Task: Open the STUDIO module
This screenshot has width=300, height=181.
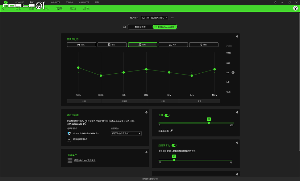Action: pos(69,2)
